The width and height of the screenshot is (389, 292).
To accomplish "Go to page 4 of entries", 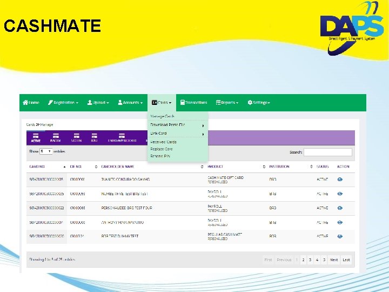I will 317,260.
